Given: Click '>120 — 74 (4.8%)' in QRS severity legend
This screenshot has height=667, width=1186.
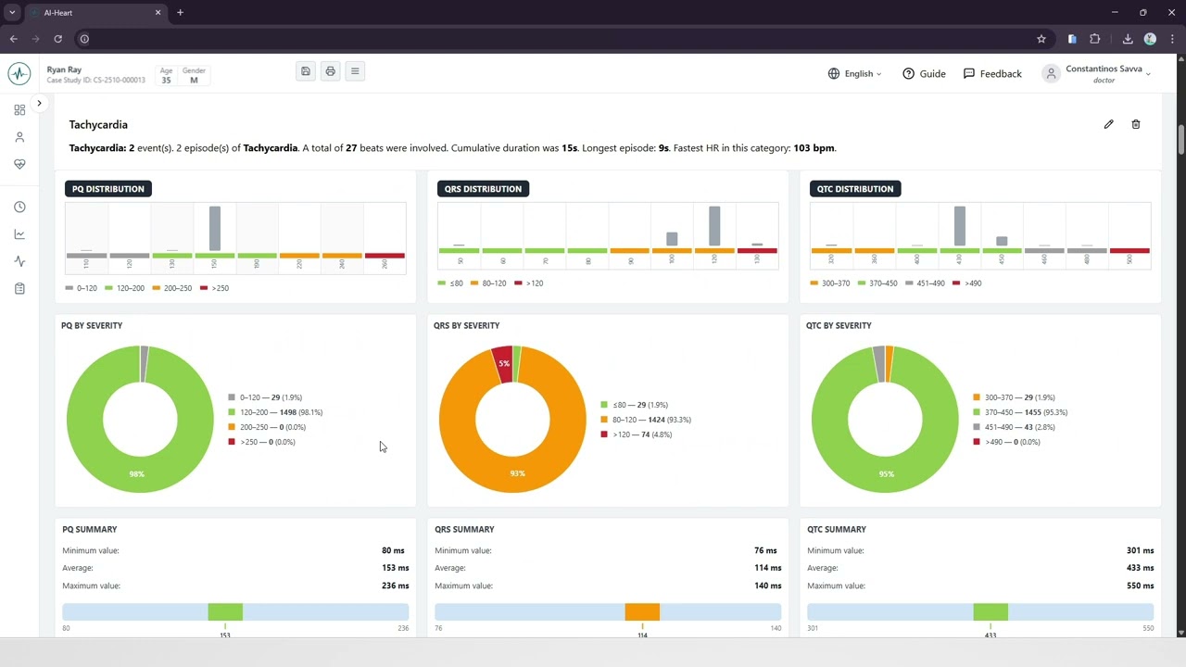Looking at the screenshot, I should [x=637, y=434].
